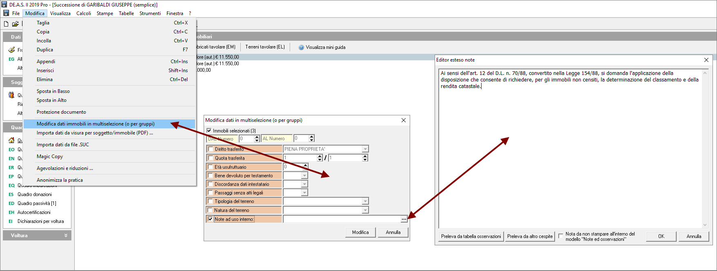Increase the Età usufruttuario spinner value

[305, 165]
